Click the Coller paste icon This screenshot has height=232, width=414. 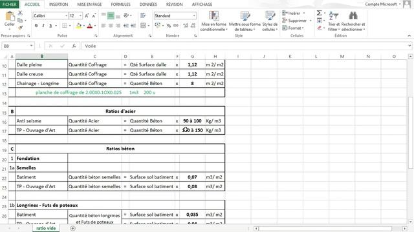10,16
